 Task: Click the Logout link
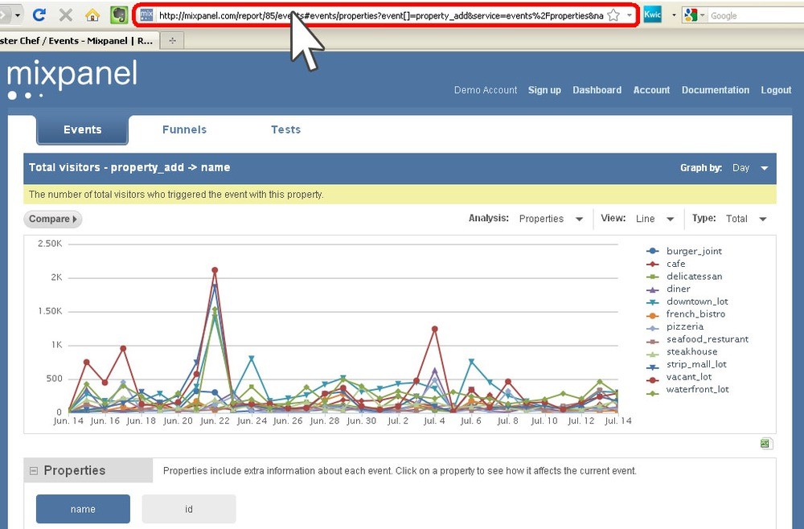tap(776, 90)
